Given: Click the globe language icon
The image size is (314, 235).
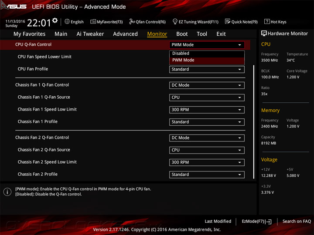Looking at the screenshot, I should point(67,21).
